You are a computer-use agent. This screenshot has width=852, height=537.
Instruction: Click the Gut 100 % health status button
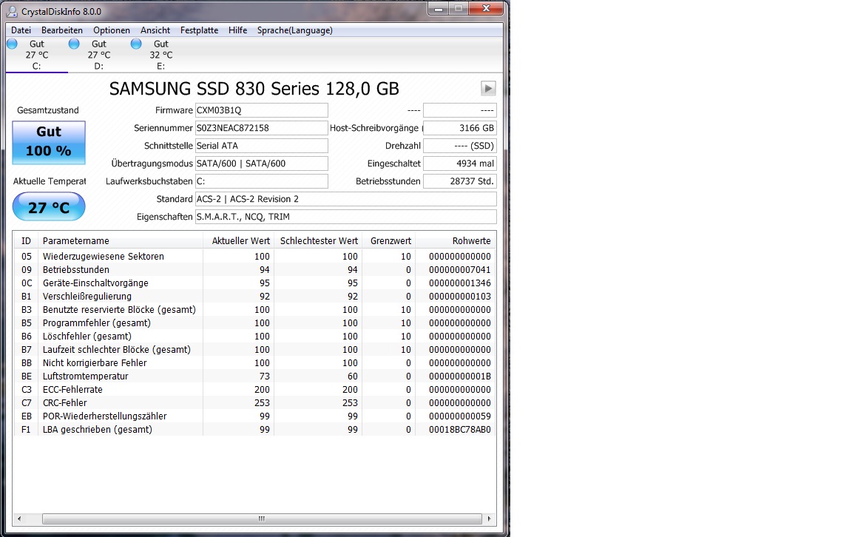(x=49, y=143)
